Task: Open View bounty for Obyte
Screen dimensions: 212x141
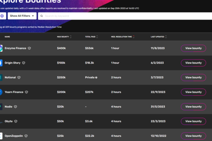Action: [193, 121]
